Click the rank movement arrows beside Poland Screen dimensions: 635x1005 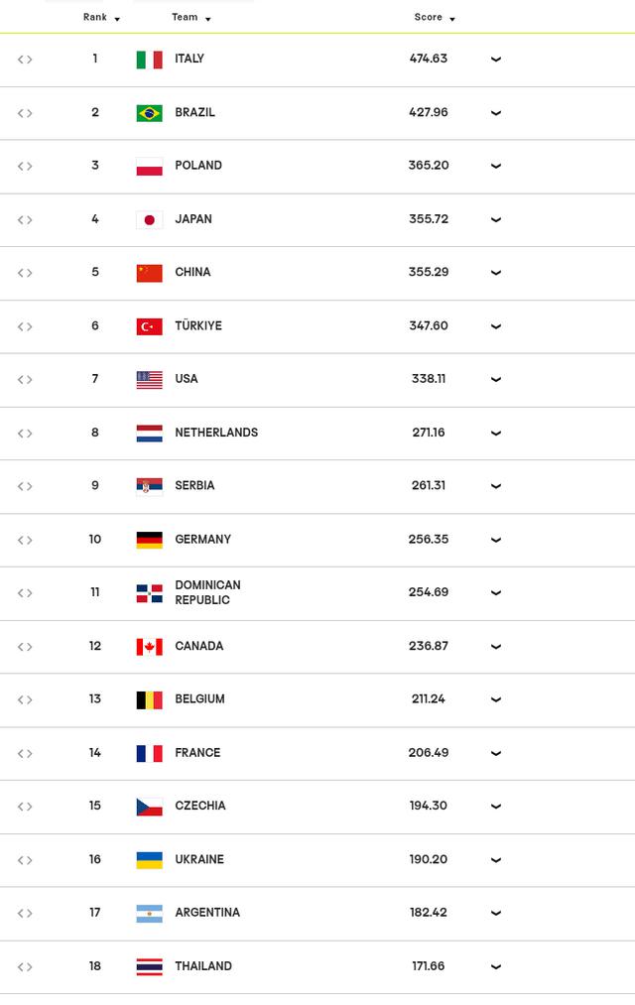(25, 167)
